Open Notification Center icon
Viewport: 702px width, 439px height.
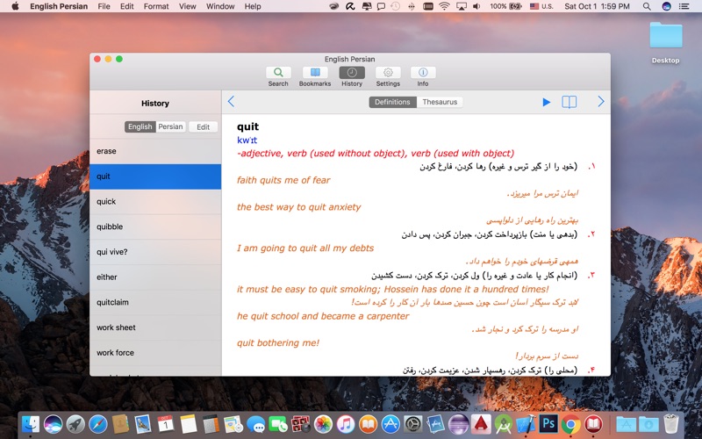coord(684,6)
